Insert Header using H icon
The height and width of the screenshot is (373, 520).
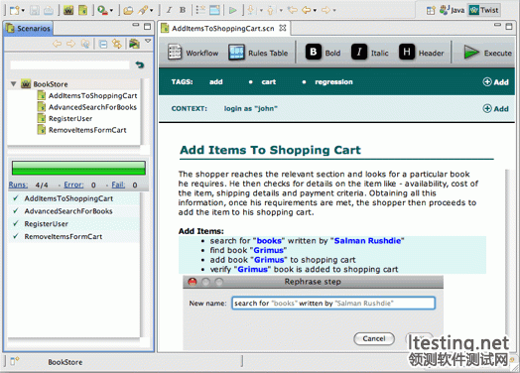(x=407, y=52)
